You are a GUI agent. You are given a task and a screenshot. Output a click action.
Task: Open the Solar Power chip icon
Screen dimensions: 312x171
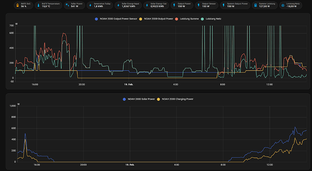67,5
